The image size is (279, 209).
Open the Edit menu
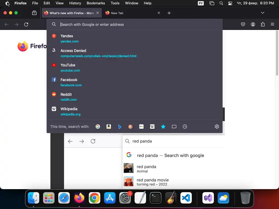coord(47,3)
